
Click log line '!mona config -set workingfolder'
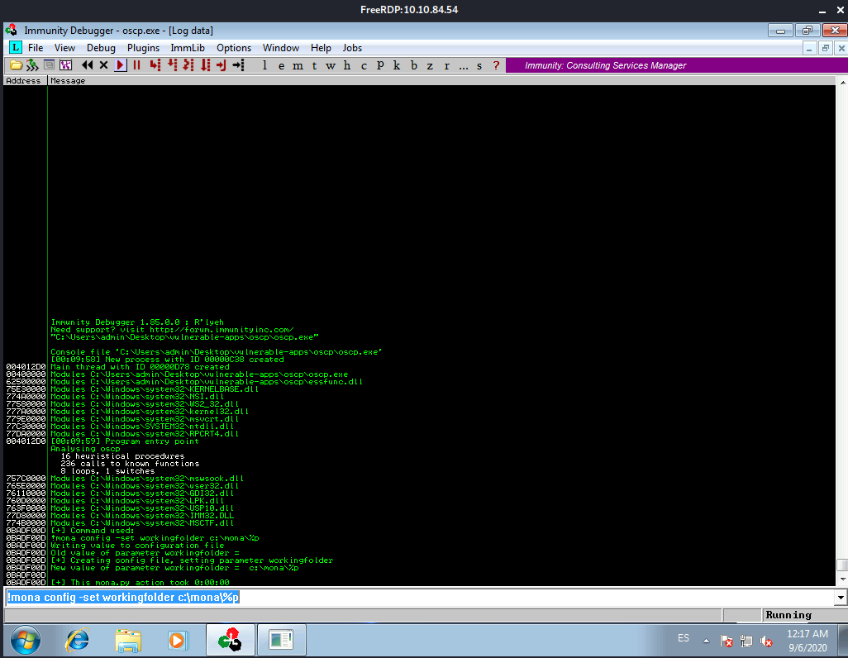coord(155,538)
